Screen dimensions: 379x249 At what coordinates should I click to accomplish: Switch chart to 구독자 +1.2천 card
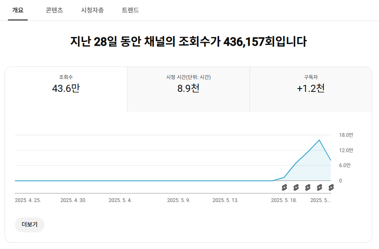point(311,89)
